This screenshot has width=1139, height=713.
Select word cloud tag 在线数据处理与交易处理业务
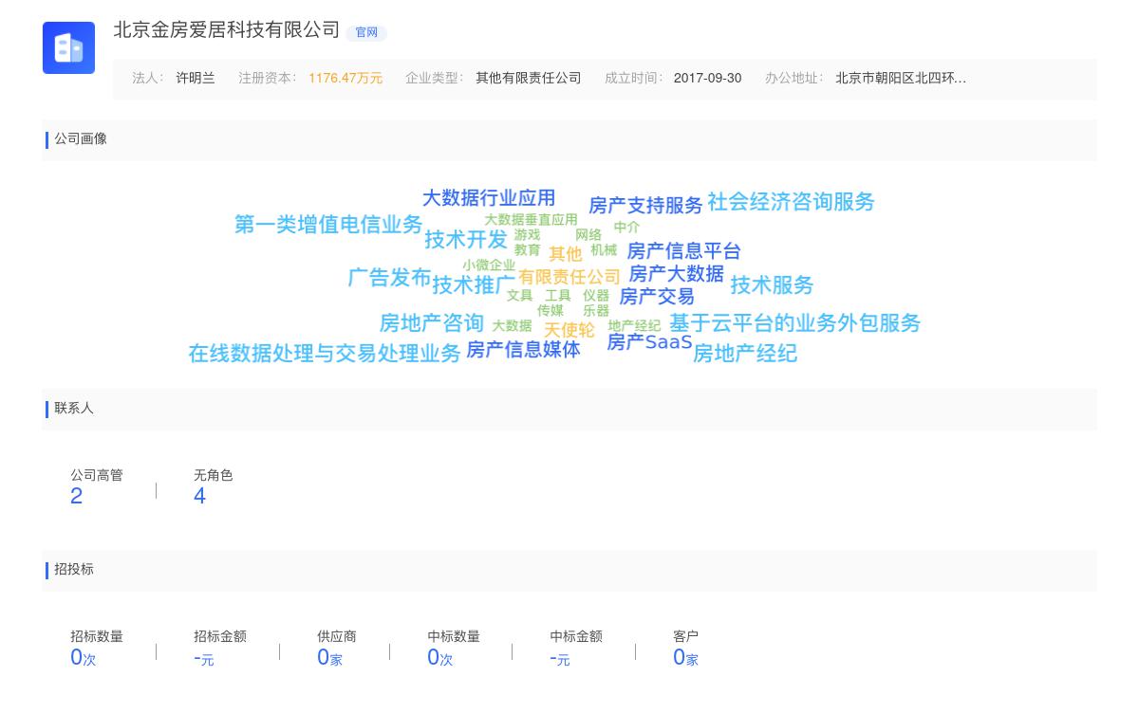[325, 354]
